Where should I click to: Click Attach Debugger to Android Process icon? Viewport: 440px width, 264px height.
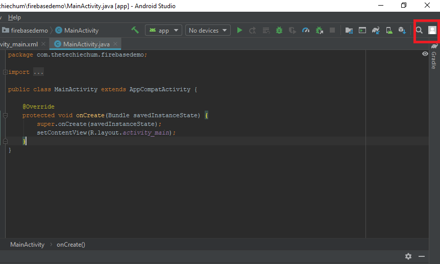(320, 31)
